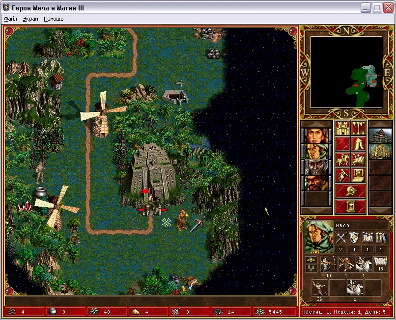Screen dimensions: 396x320
Task: Select the vampire-faced hero in hero list
Action: 316,167
